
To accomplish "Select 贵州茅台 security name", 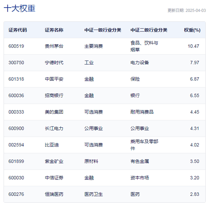I will point(54,46).
